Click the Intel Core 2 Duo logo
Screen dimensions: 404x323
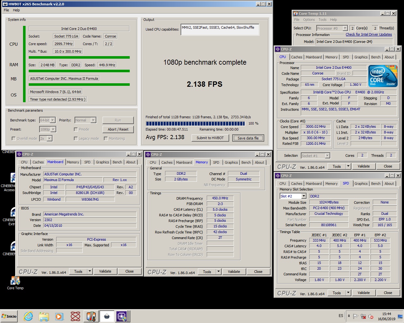[383, 76]
